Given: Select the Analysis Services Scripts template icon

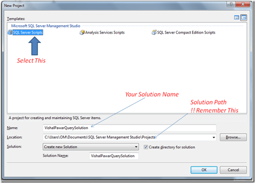Looking at the screenshot, I should tap(82, 32).
